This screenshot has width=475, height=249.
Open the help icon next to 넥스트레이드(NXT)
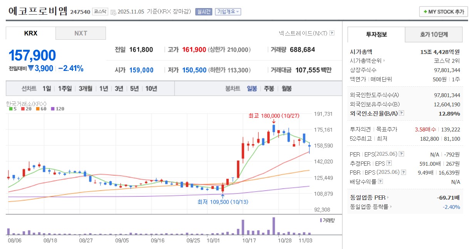pos(331,34)
